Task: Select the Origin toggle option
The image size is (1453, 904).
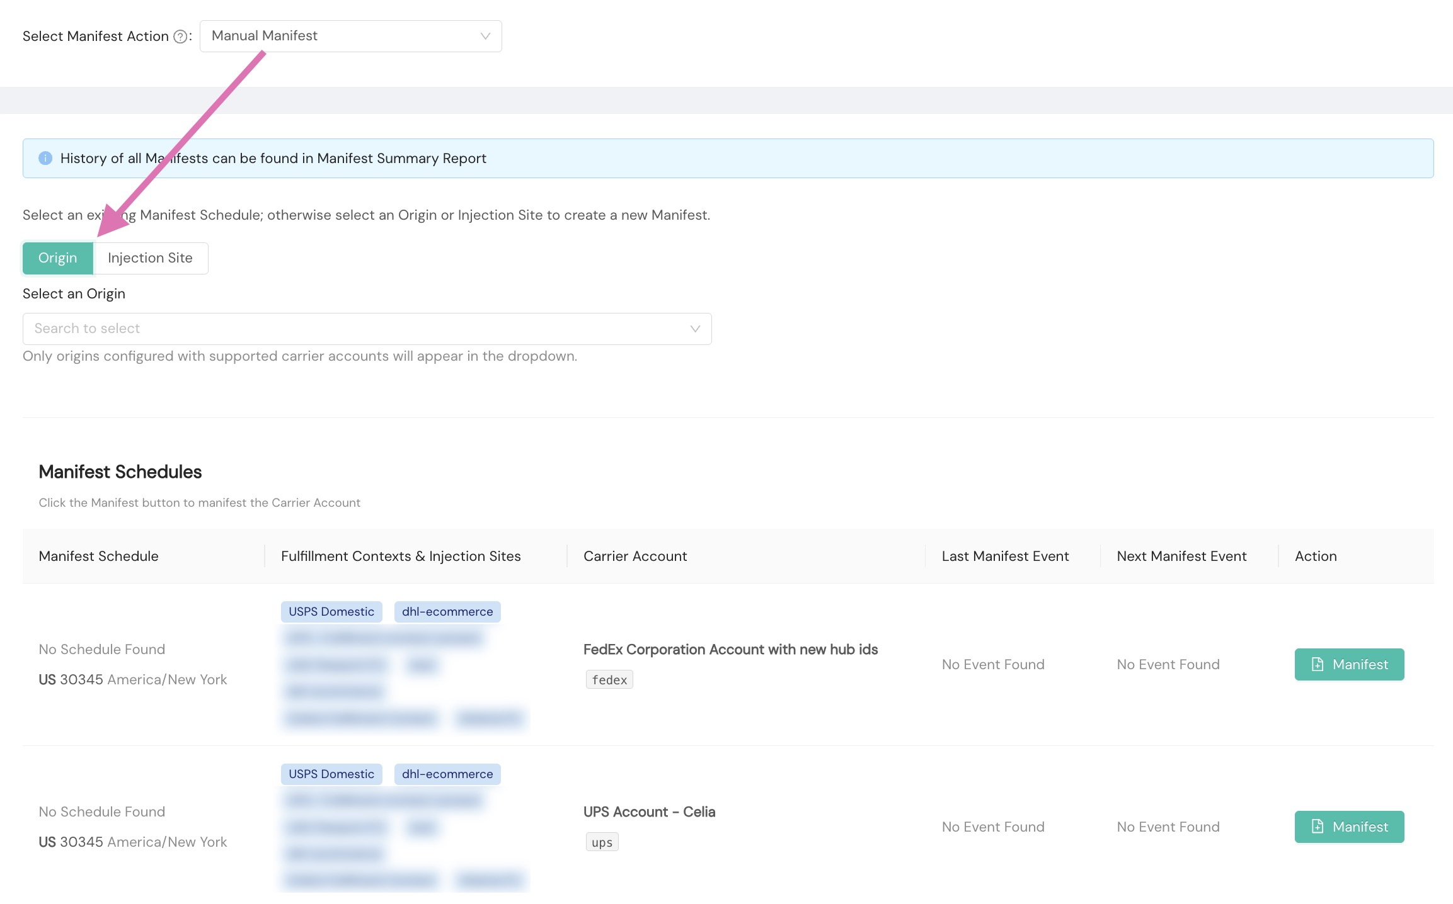Action: coord(58,258)
